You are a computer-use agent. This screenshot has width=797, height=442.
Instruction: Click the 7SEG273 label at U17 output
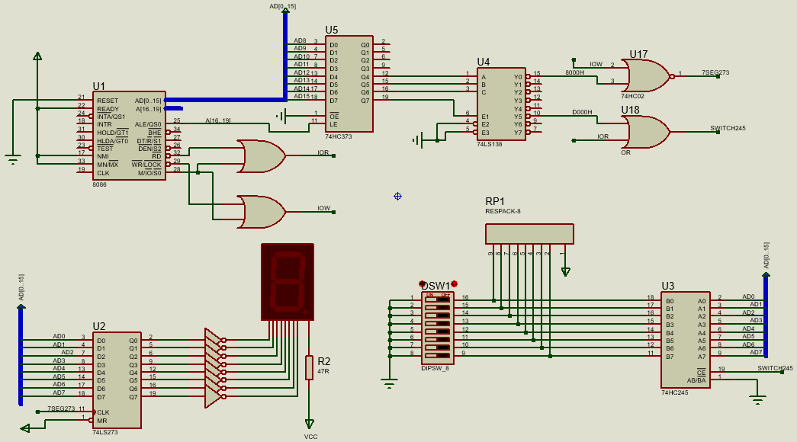(x=715, y=72)
